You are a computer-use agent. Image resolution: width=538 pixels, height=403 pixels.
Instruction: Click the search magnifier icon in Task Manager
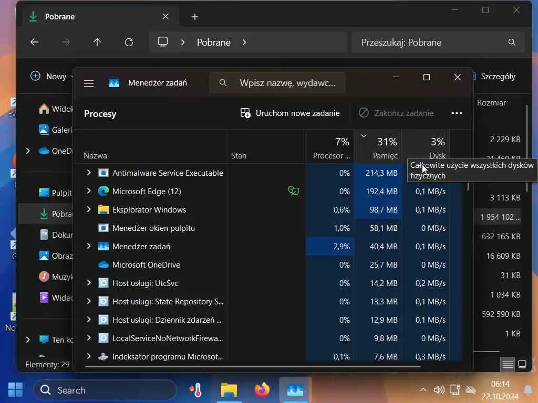pyautogui.click(x=223, y=82)
